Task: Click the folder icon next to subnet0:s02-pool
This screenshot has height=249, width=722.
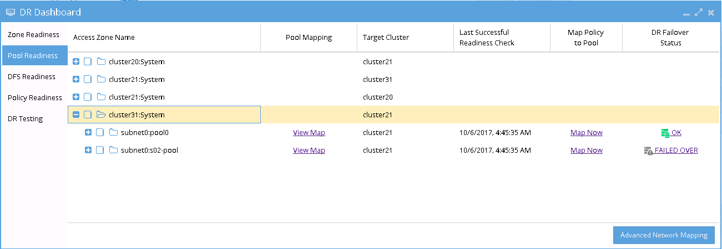Action: pos(113,151)
